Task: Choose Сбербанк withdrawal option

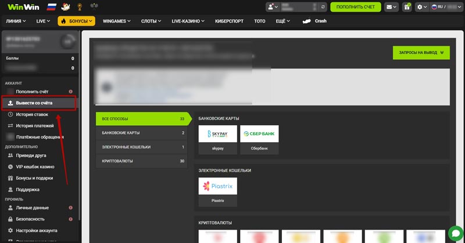Action: click(x=259, y=139)
